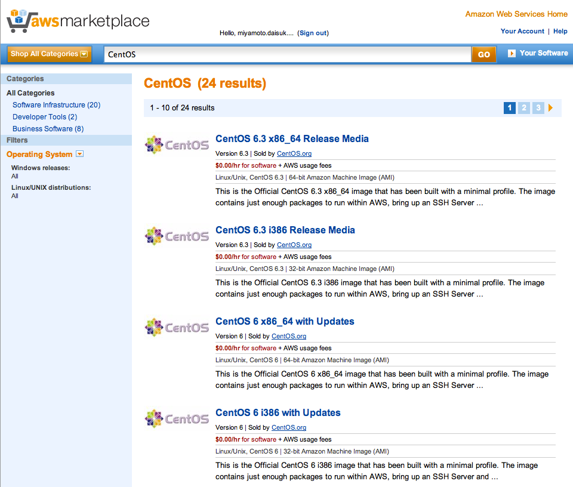Open Your Account page
The image size is (573, 487).
[x=522, y=31]
